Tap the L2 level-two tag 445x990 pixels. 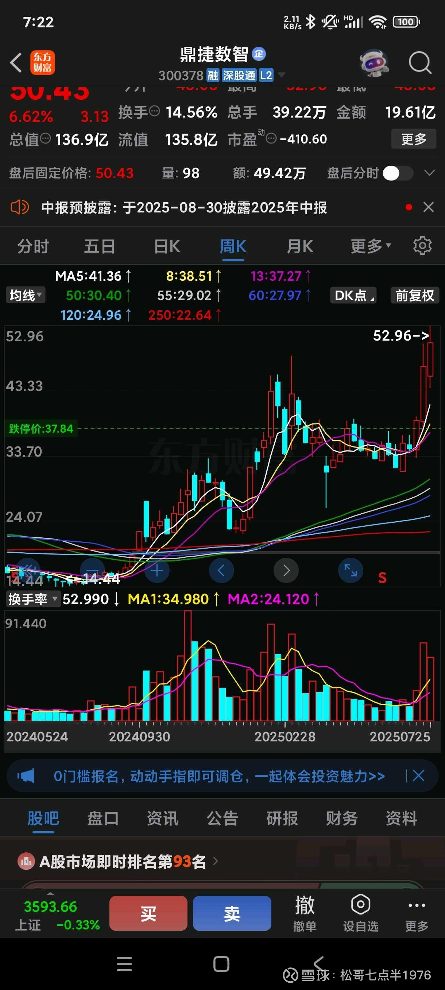coord(266,75)
